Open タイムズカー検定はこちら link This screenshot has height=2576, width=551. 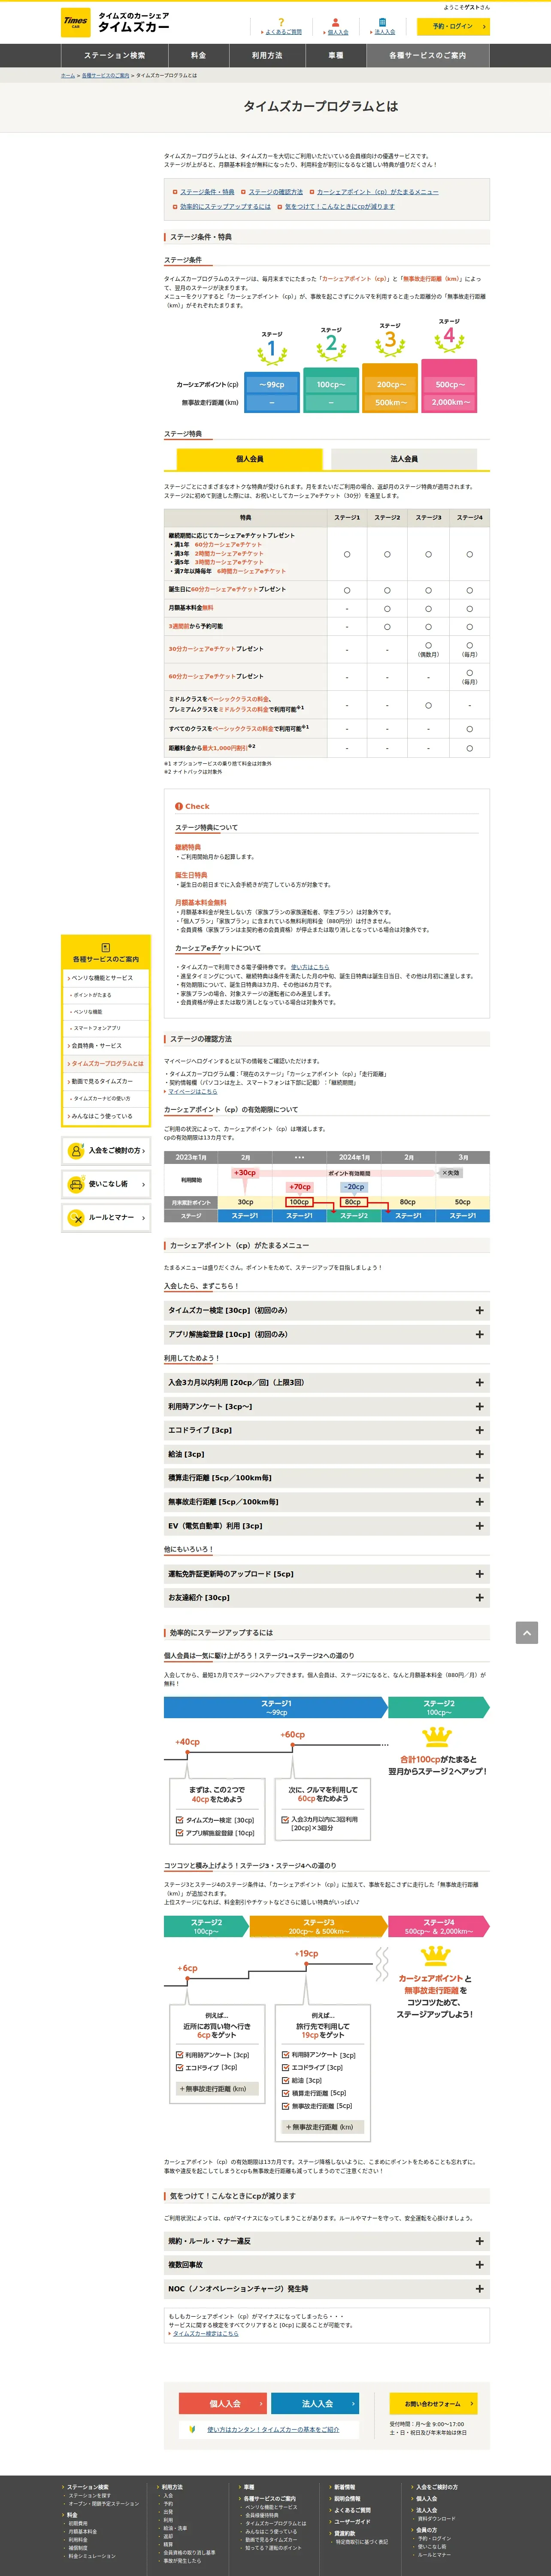click(x=205, y=2334)
